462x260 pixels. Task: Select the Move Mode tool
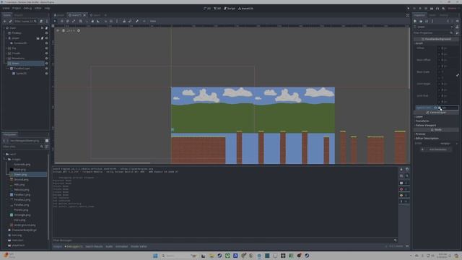click(62, 21)
